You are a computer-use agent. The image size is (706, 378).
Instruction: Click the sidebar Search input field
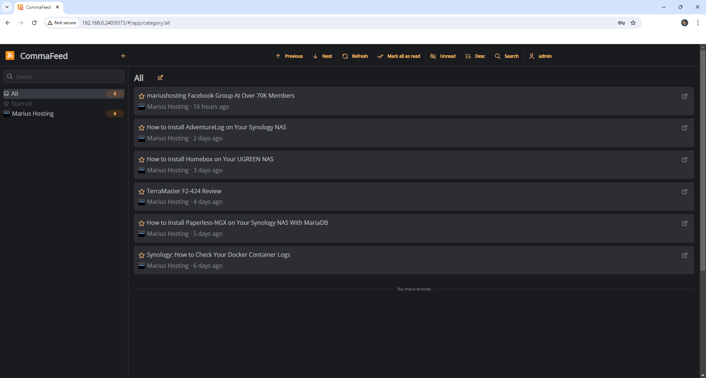[x=64, y=76]
